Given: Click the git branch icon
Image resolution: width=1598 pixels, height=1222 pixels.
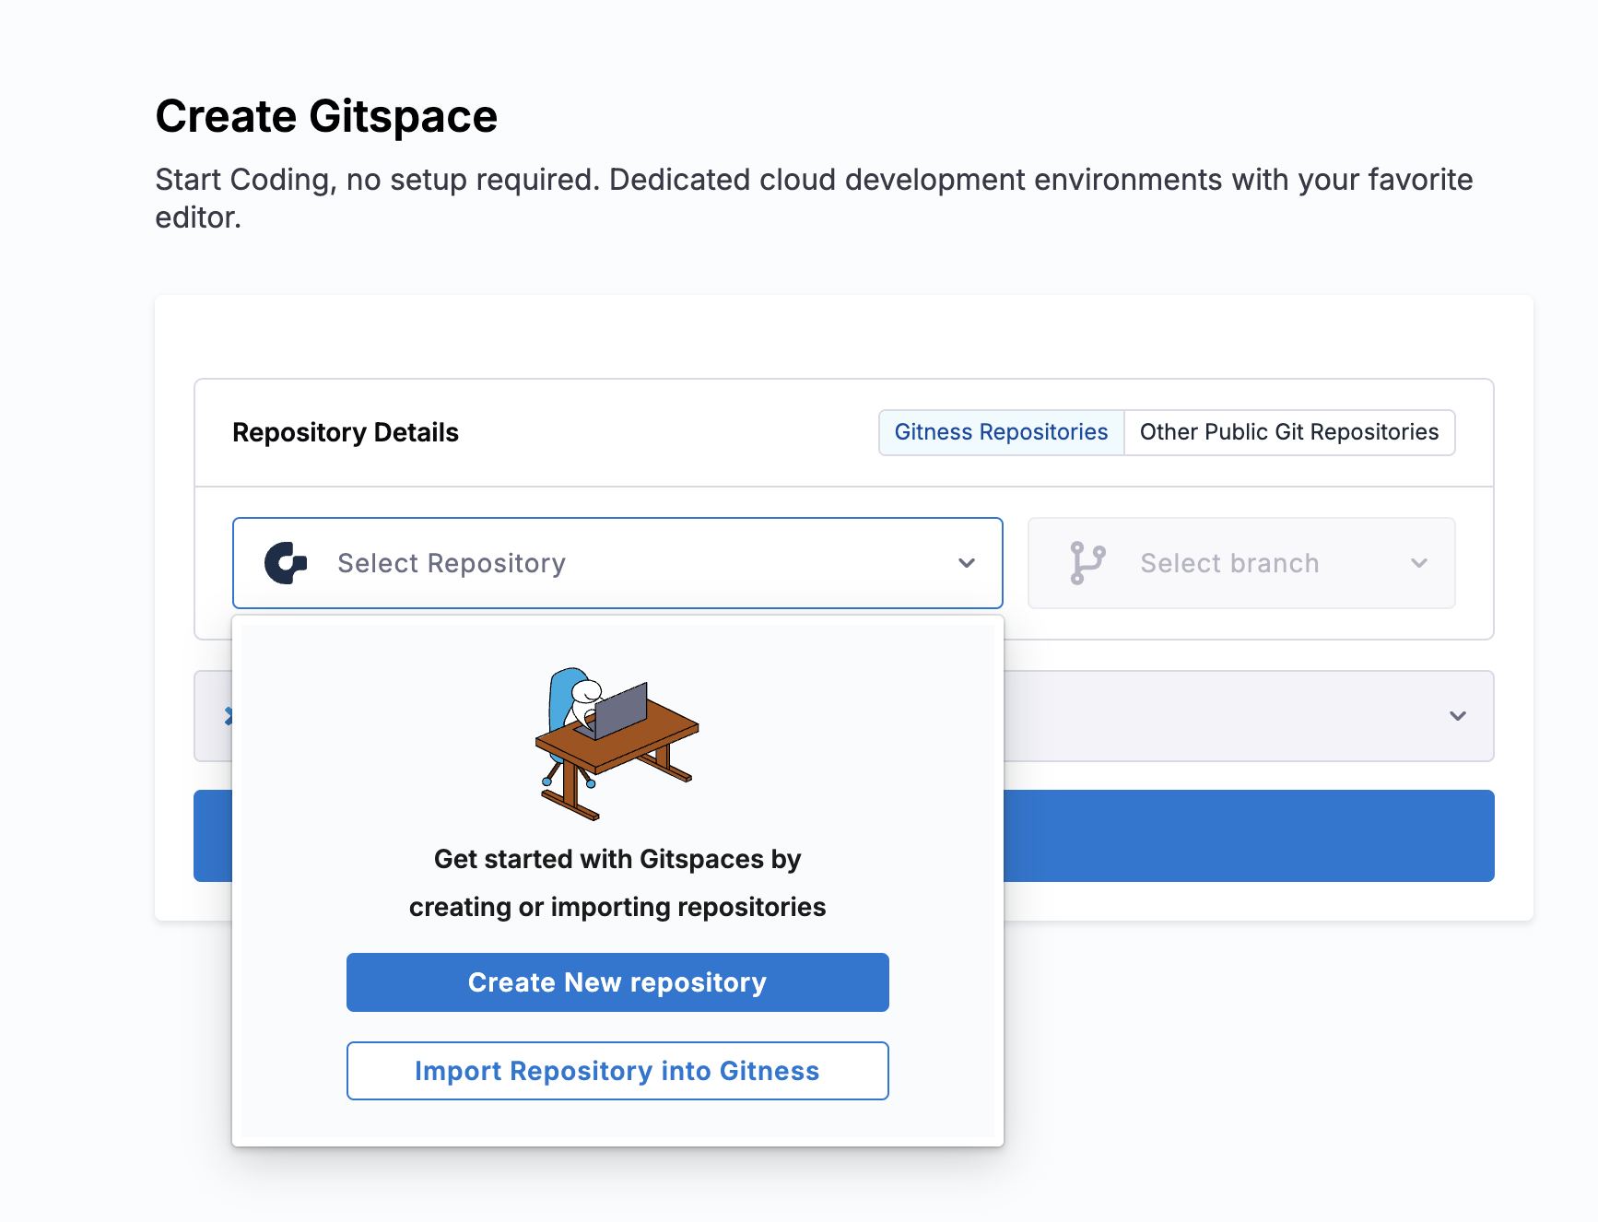Looking at the screenshot, I should [1087, 563].
